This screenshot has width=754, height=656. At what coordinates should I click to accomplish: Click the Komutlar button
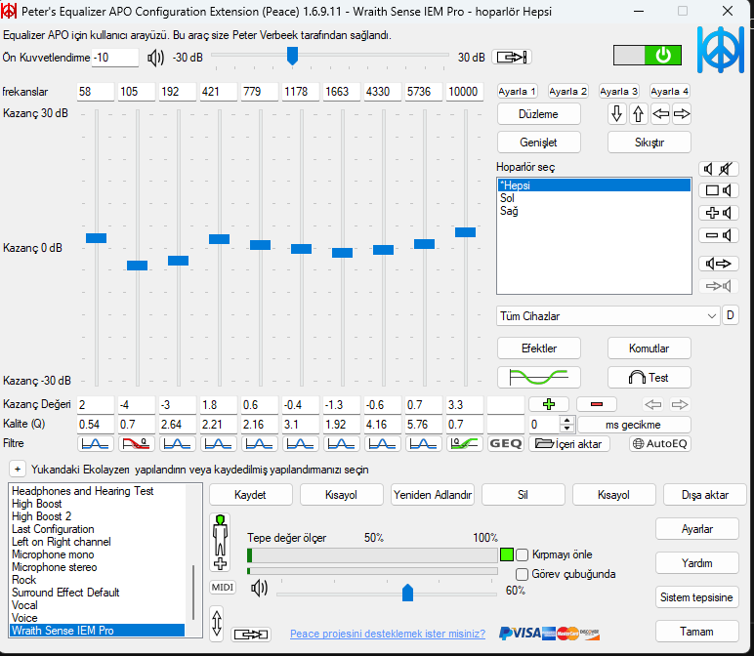pyautogui.click(x=649, y=348)
